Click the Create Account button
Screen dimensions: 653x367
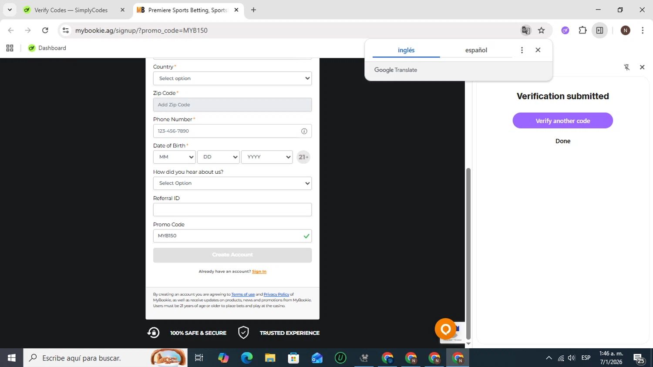(x=232, y=255)
